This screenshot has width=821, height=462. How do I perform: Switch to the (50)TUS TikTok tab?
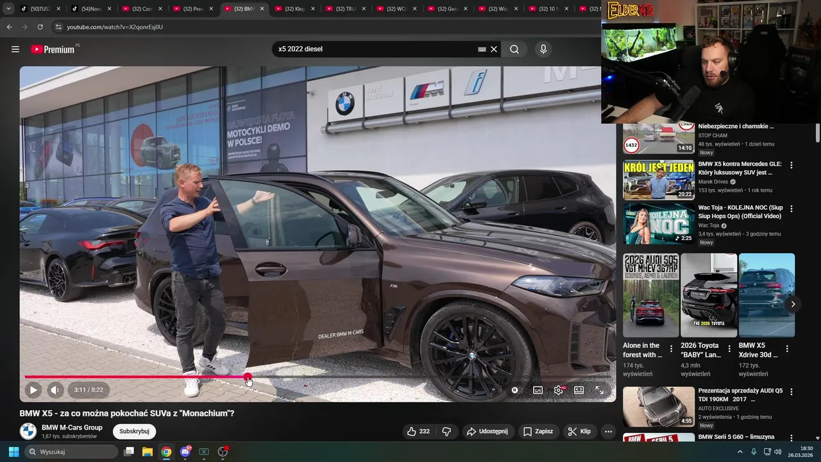[x=40, y=9]
